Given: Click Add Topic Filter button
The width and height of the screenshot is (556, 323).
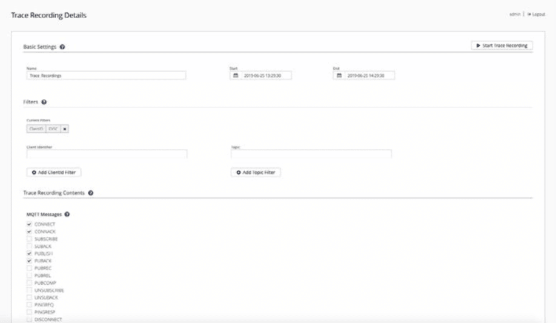Looking at the screenshot, I should coord(256,173).
